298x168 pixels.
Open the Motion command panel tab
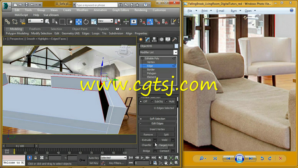tap(161, 40)
